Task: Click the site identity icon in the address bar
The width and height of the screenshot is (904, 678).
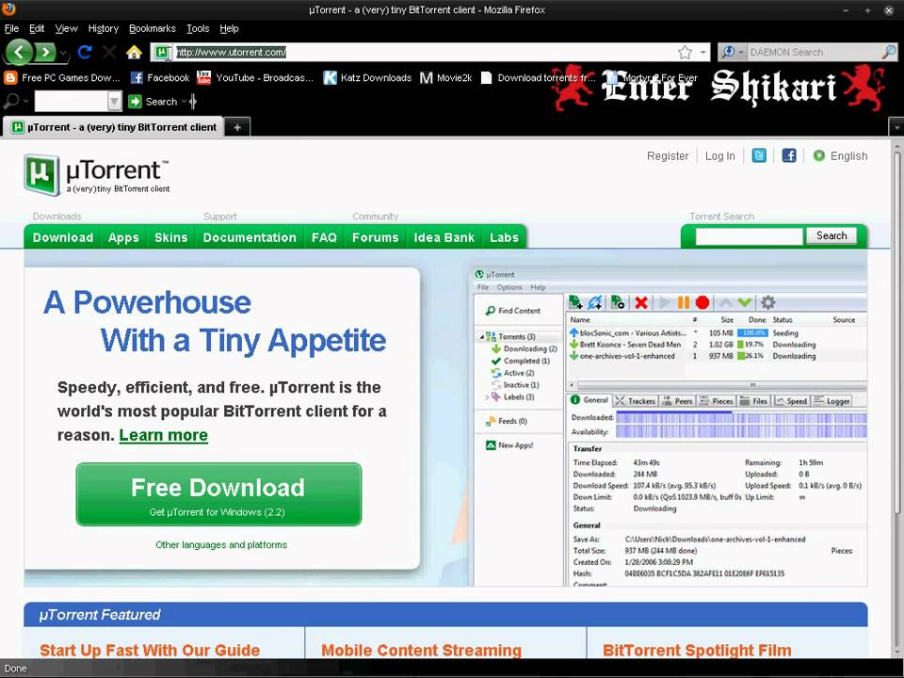Action: pos(162,53)
